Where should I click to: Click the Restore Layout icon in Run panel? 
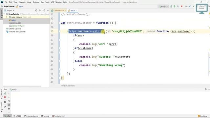pyautogui.click(x=5, y=102)
